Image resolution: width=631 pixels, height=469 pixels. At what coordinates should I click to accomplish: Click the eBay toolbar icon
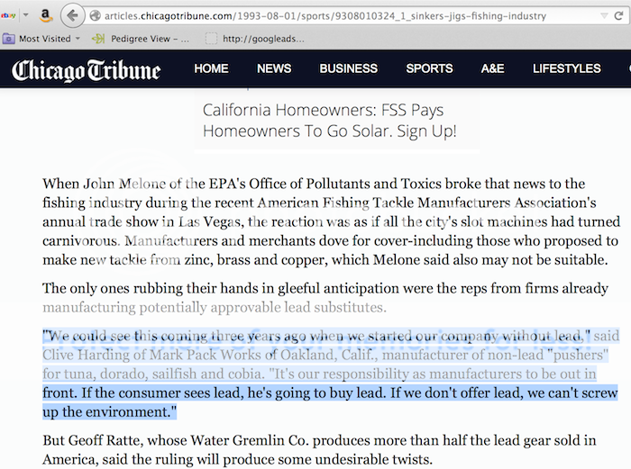pyautogui.click(x=9, y=15)
